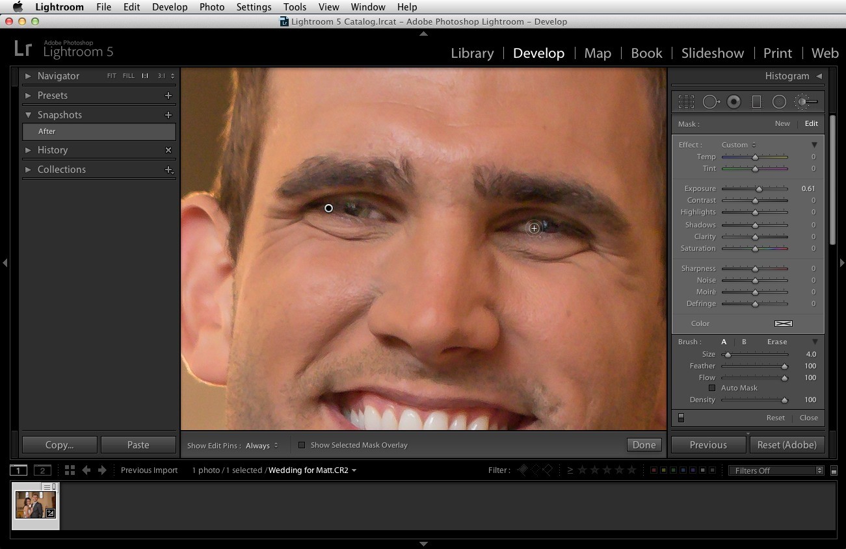Click the Exposure slider handle

point(759,189)
